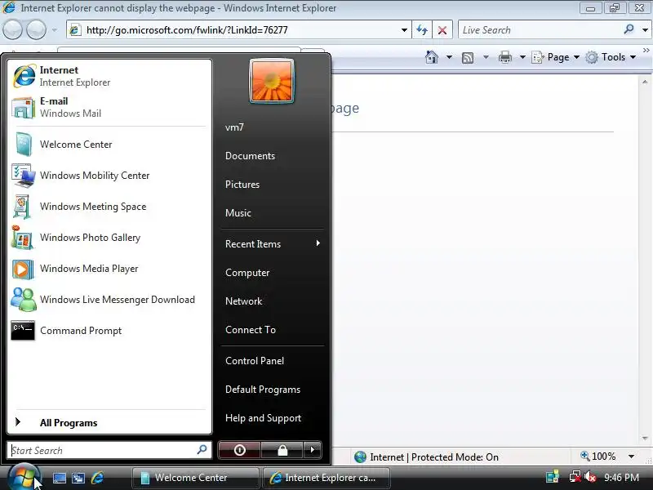653x490 pixels.
Task: Open the Page menu in IE toolbar
Action: 556,57
